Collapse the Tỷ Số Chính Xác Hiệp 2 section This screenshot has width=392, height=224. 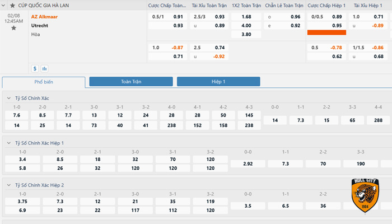click(8, 185)
